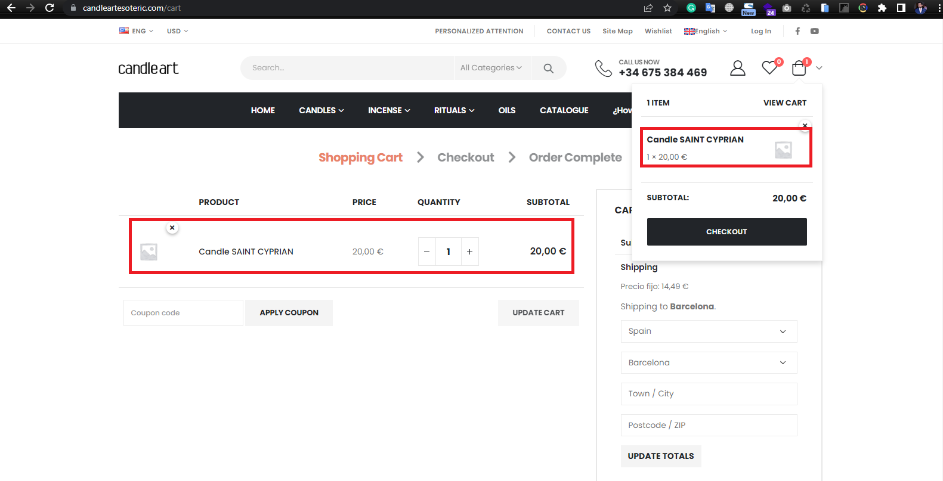Click the APPLY COUPON button

(289, 313)
